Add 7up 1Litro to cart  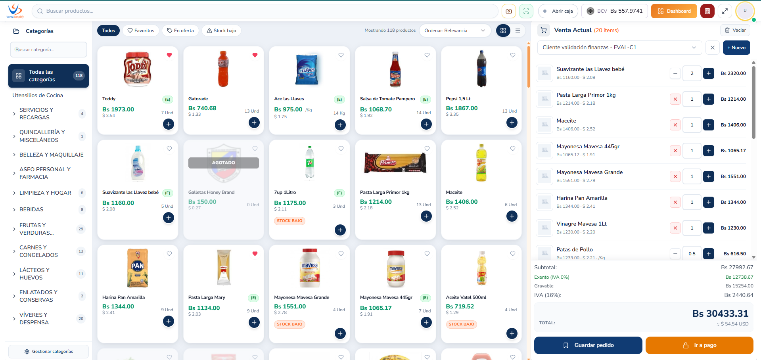coord(340,230)
